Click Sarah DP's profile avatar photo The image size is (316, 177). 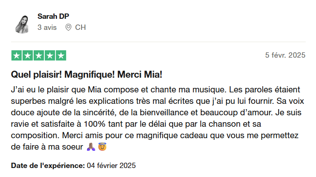click(22, 23)
